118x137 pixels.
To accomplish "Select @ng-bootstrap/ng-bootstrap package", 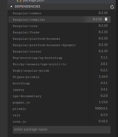I will (59, 58).
